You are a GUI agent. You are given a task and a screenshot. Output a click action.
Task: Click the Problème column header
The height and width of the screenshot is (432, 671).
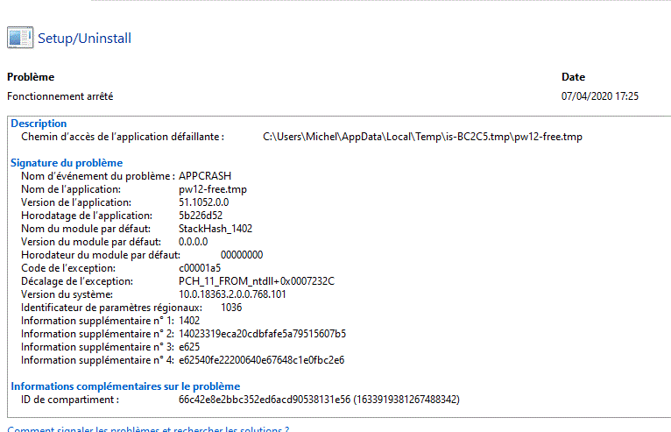(x=31, y=77)
